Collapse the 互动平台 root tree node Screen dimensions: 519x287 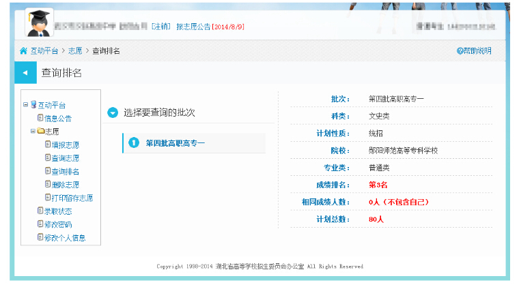pyautogui.click(x=26, y=105)
